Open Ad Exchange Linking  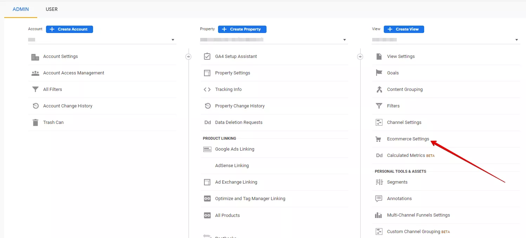click(236, 182)
